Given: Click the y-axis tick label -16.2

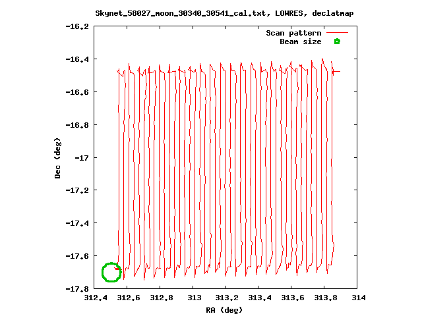Looking at the screenshot, I should tap(77, 26).
